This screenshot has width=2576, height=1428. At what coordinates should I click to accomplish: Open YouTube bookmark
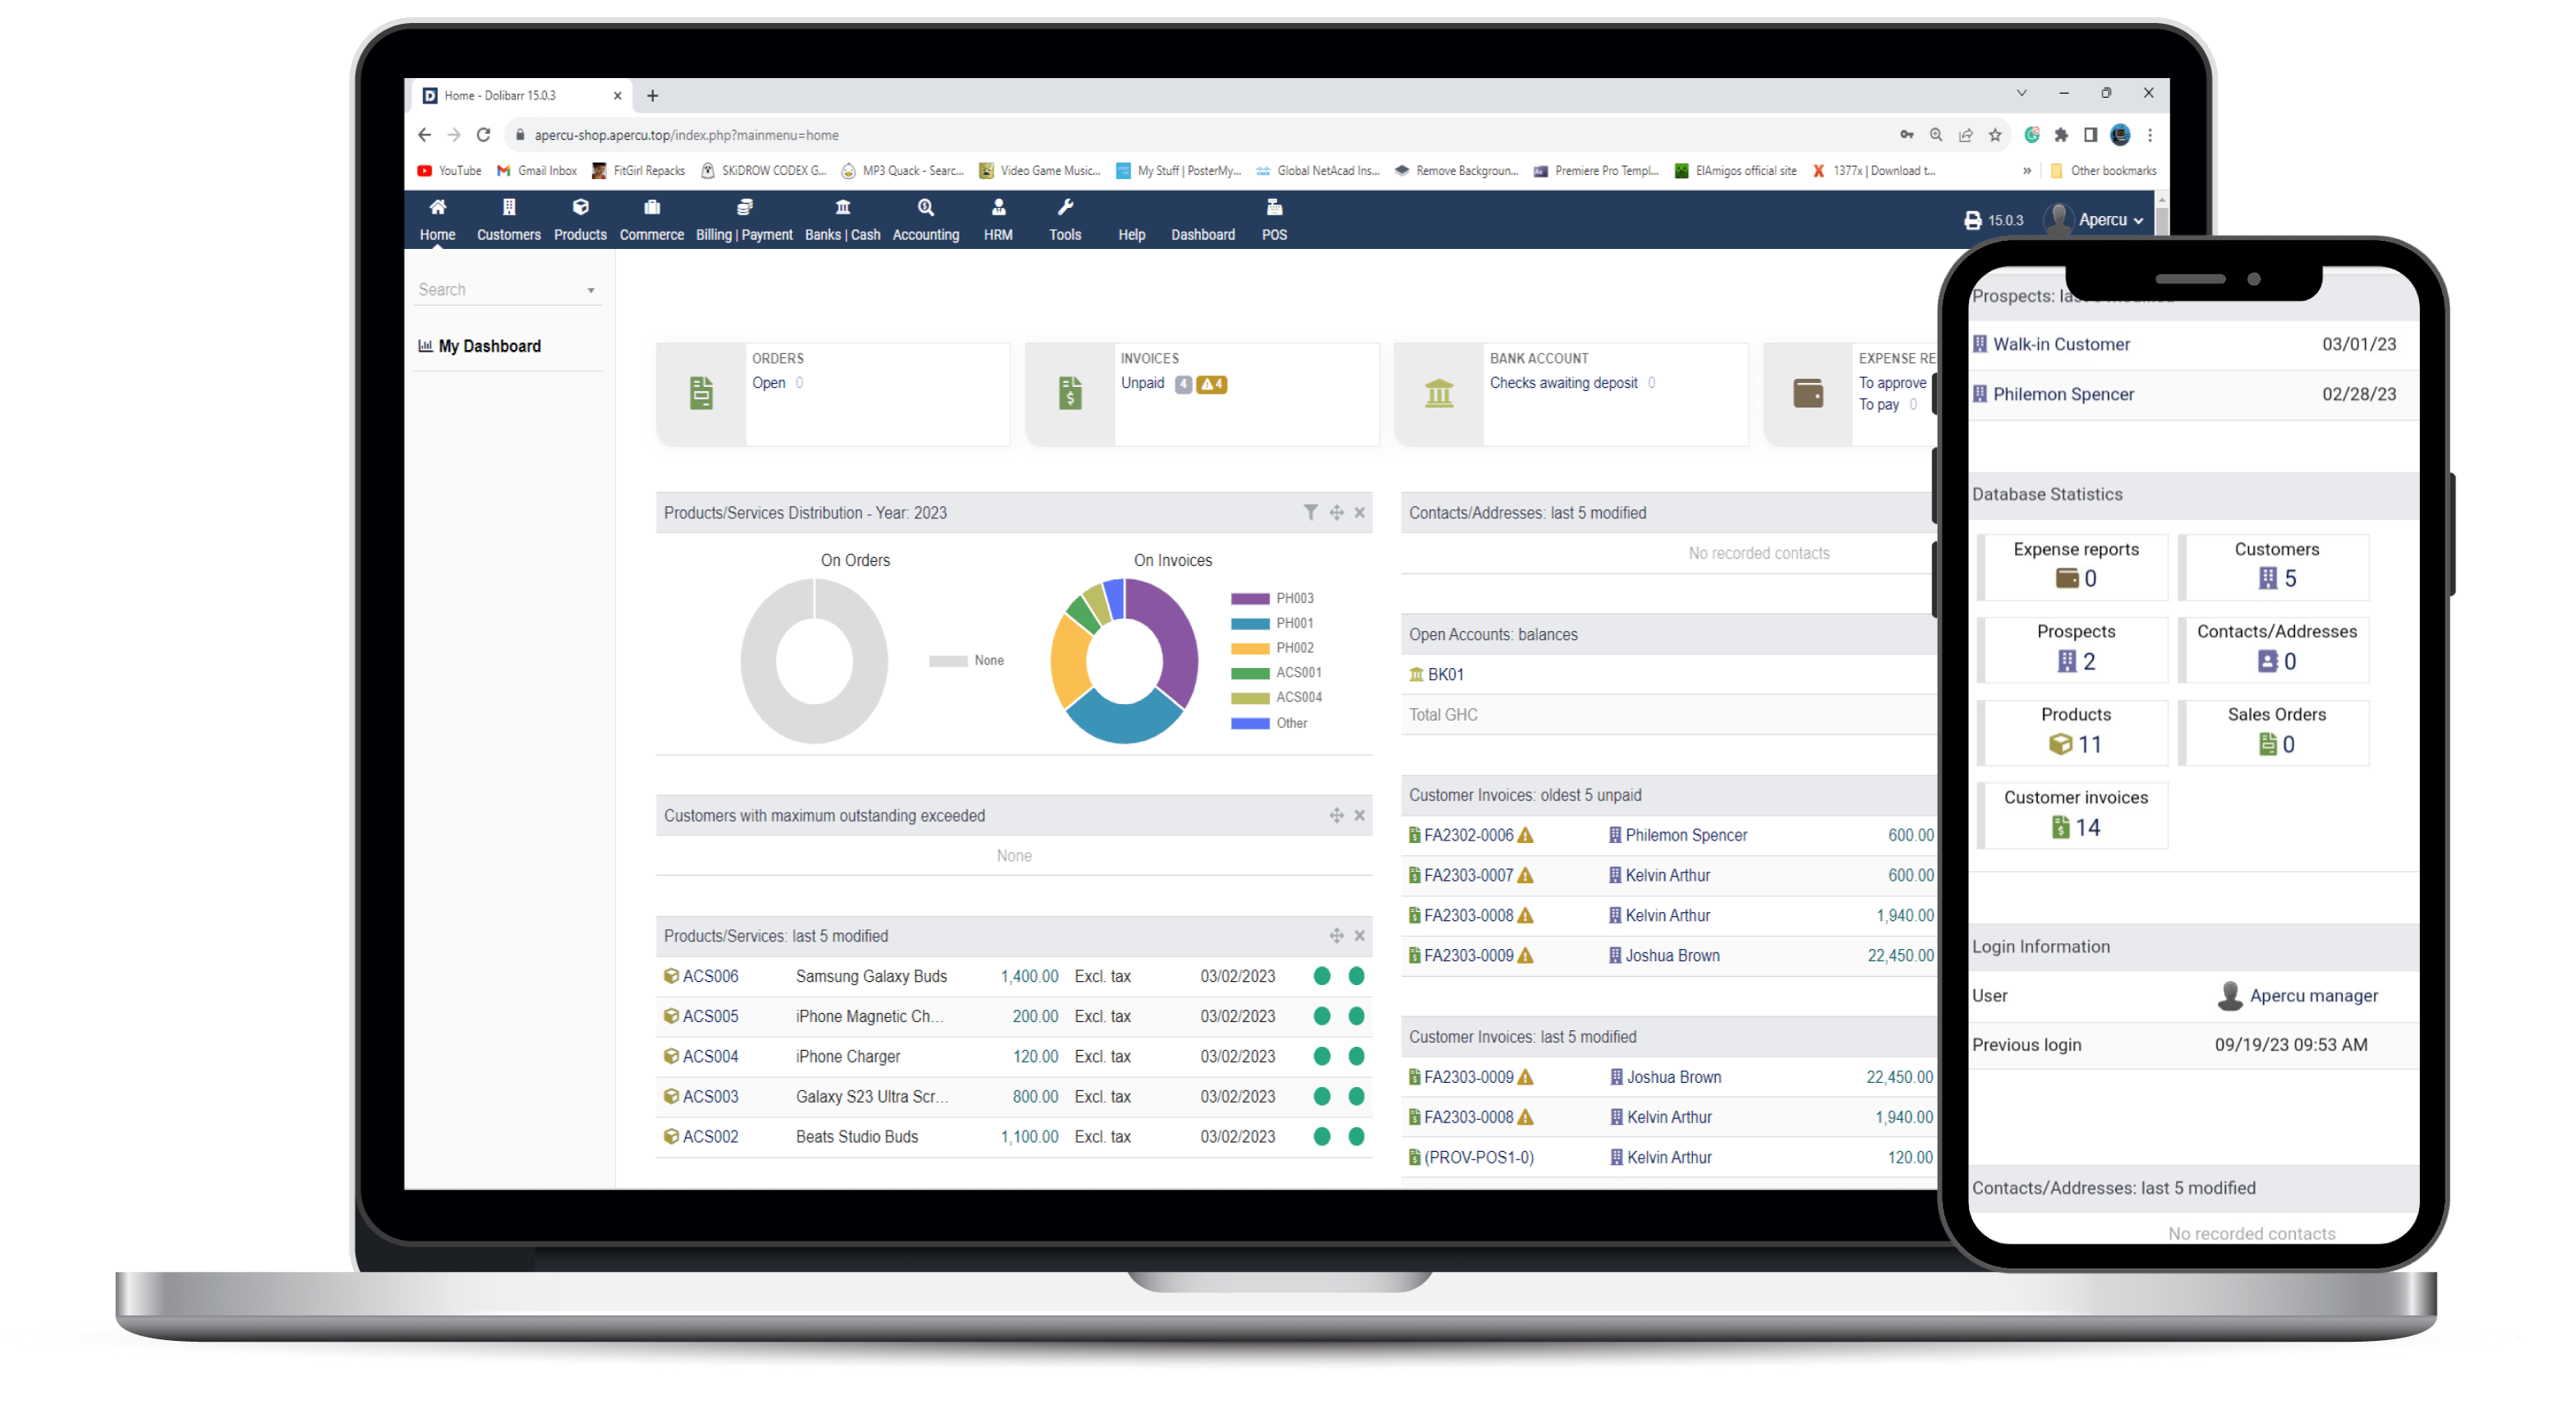[x=449, y=171]
